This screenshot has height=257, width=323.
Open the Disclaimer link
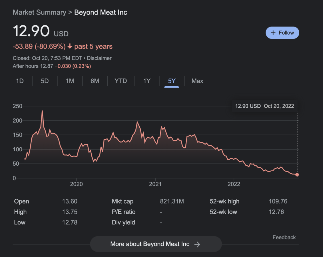coord(99,58)
